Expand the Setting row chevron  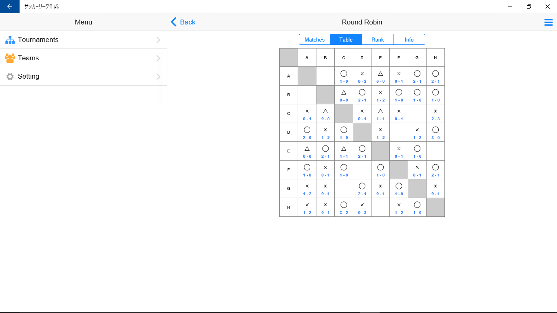(158, 77)
